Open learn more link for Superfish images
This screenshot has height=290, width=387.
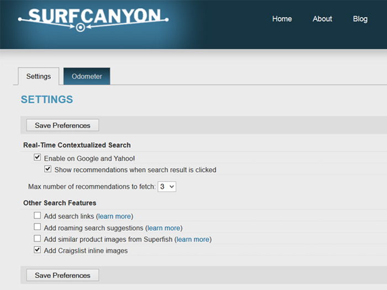coord(193,239)
